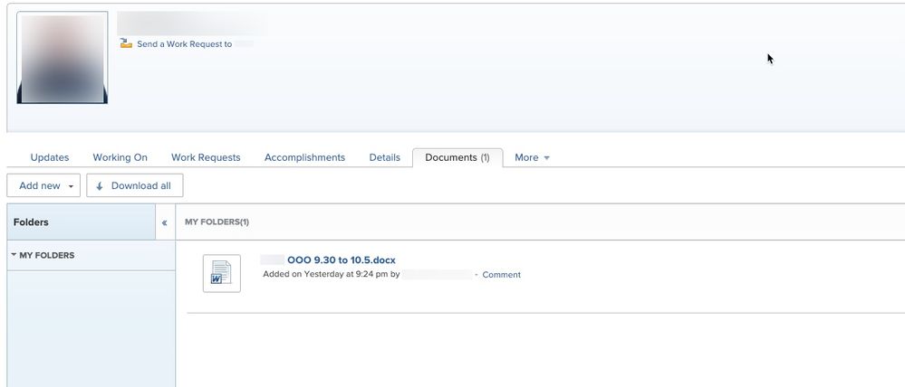Click the uploader name after 'by'
Screen dimensions: 905x387
point(437,275)
